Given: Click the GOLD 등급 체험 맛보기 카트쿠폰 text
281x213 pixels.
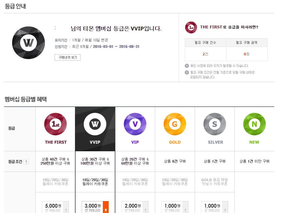Looking at the screenshot, I should point(214,182).
